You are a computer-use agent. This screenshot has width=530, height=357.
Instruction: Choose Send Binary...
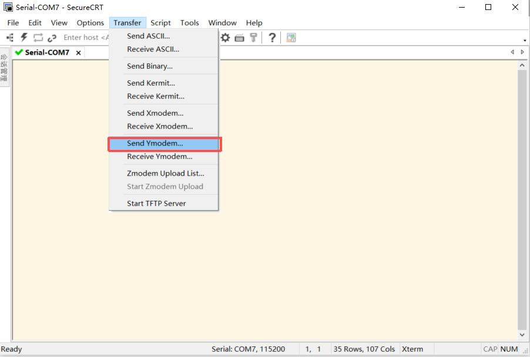(164, 66)
